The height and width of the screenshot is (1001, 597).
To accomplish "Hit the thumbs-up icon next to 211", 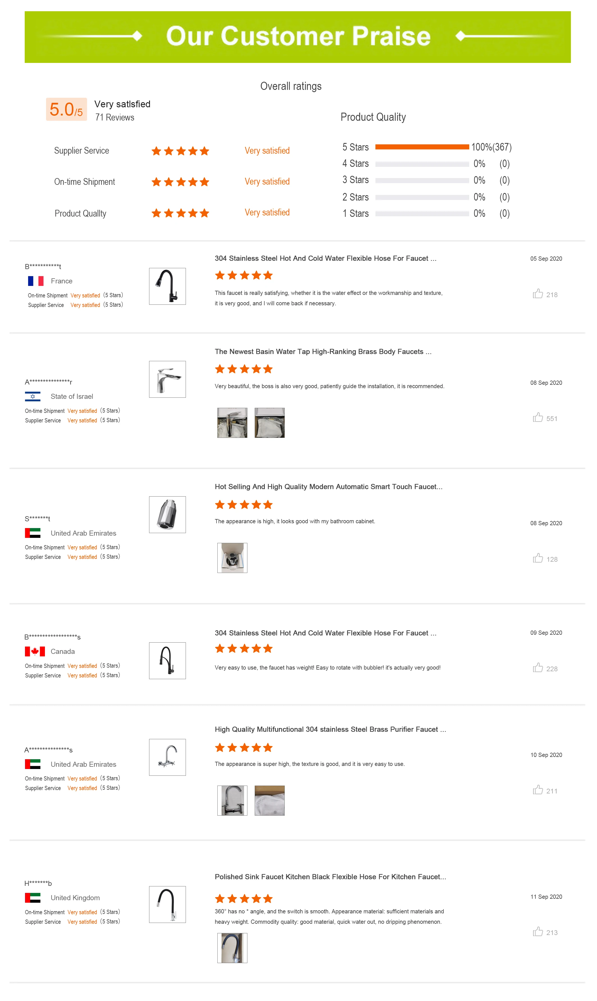I will click(537, 790).
